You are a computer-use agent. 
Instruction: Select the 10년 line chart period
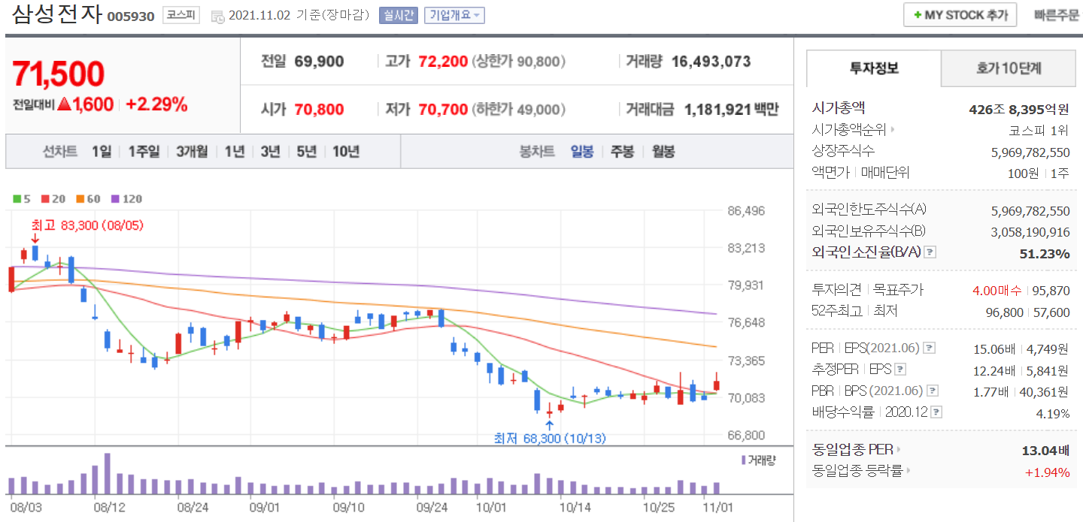(346, 152)
